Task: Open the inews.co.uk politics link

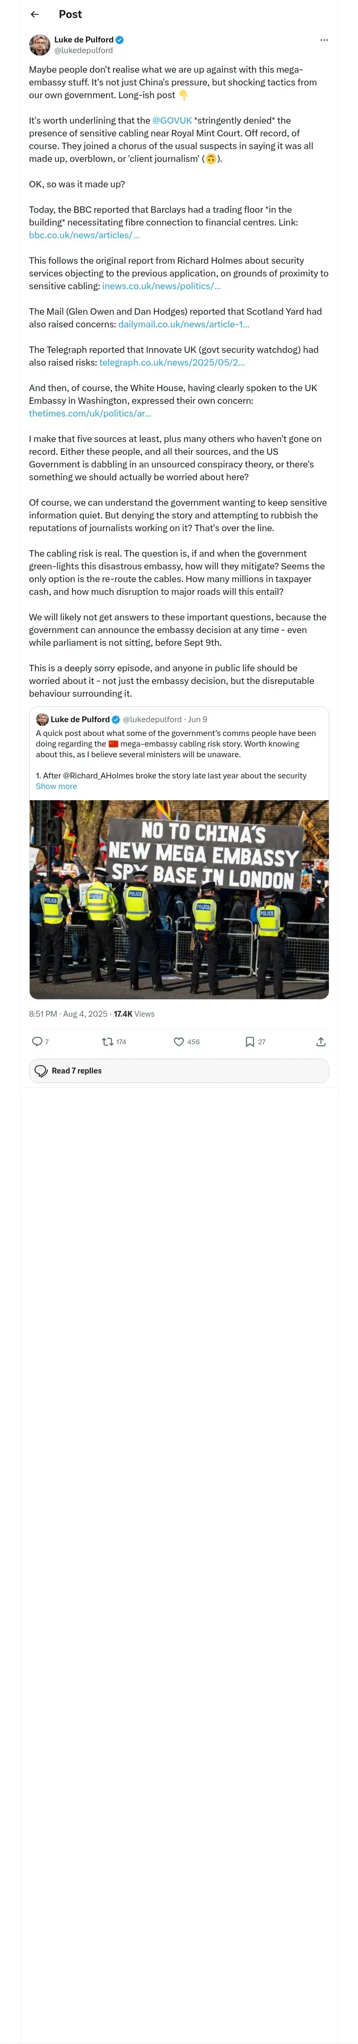Action: pos(162,285)
